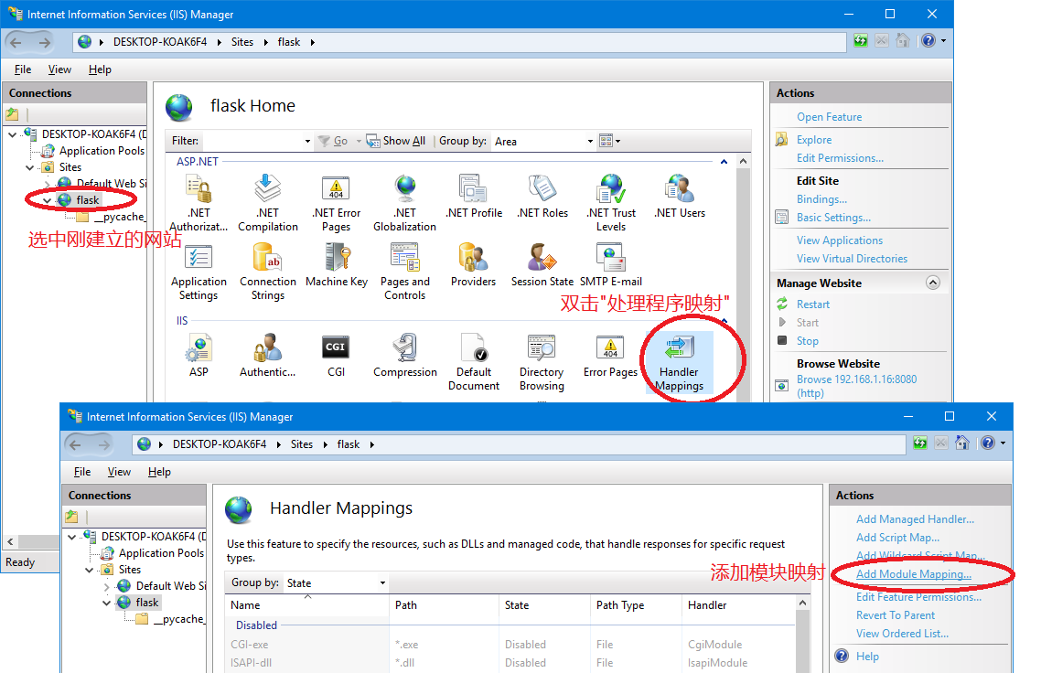Select Handler Mappings feature icon

(x=679, y=362)
